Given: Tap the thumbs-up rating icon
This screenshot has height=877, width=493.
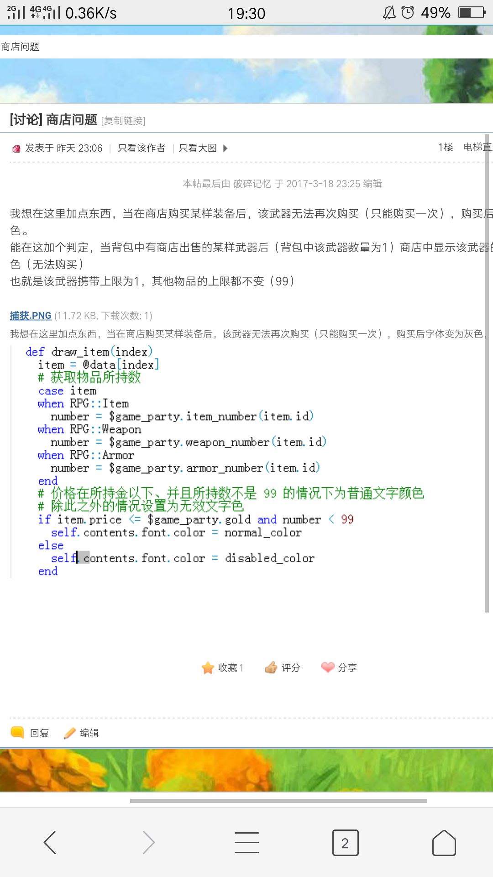Looking at the screenshot, I should click(x=271, y=668).
